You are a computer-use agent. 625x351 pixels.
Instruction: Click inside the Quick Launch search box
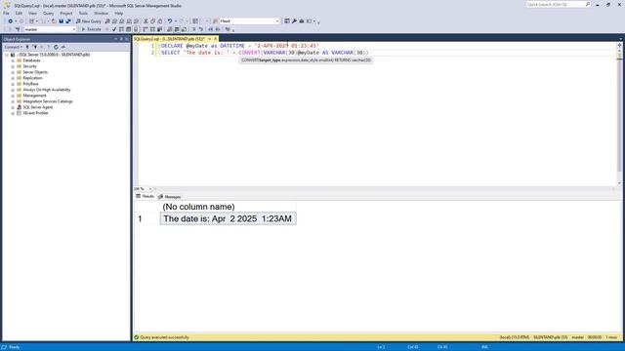[x=556, y=4]
